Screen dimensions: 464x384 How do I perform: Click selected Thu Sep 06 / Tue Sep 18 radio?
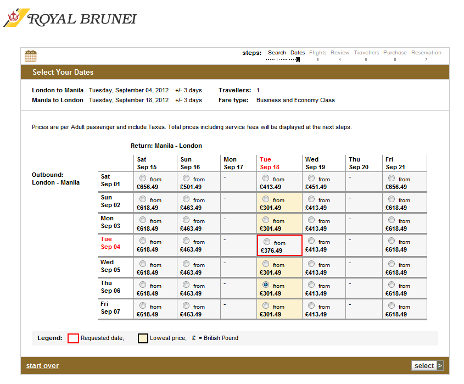click(x=266, y=285)
